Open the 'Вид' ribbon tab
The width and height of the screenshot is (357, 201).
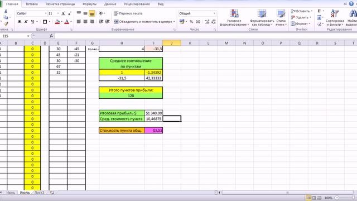click(x=161, y=4)
